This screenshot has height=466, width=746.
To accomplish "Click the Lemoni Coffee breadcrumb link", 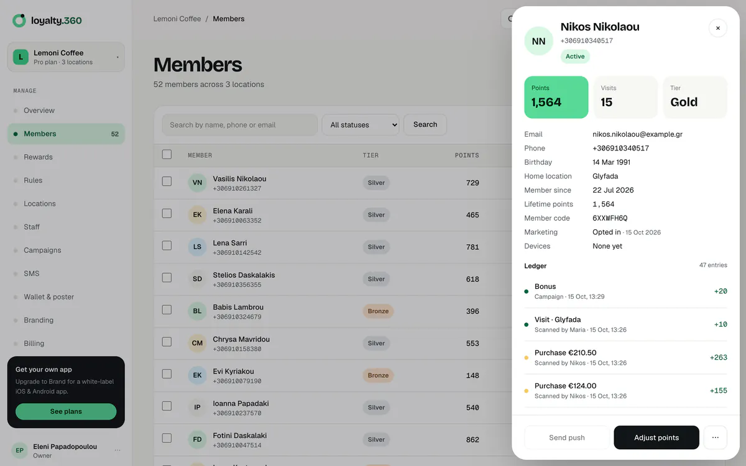I will pyautogui.click(x=177, y=19).
